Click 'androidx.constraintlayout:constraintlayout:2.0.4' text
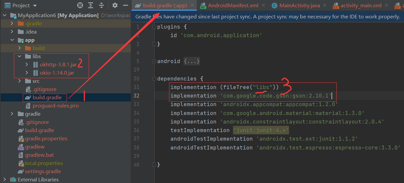The image size is (404, 183). [302, 122]
